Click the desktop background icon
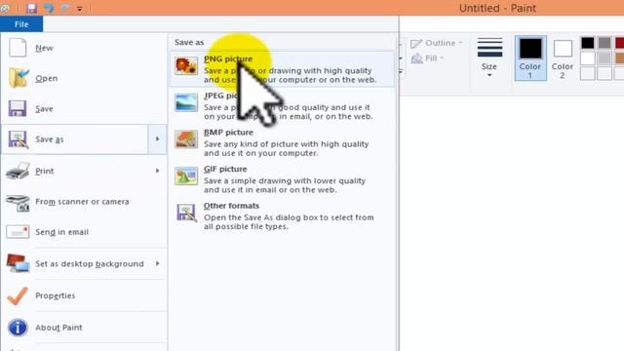The image size is (624, 351). point(18,263)
